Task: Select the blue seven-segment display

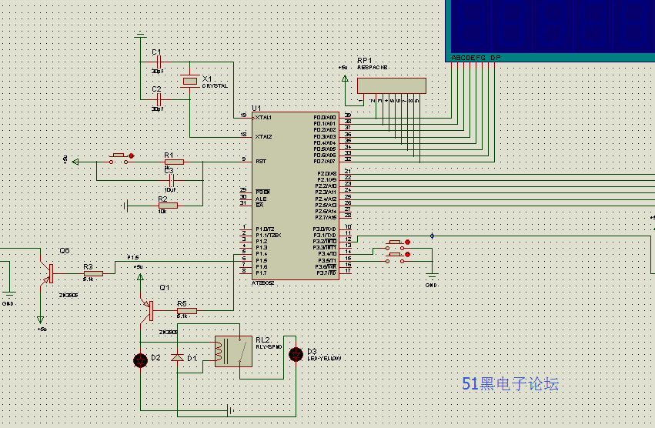Action: (550, 31)
